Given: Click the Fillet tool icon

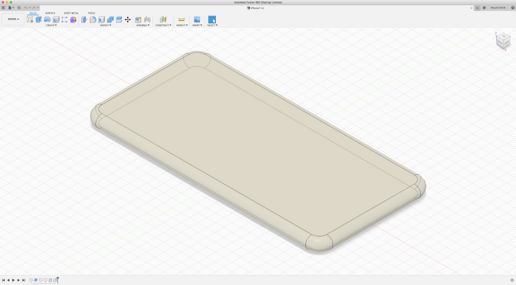Looking at the screenshot, I should point(93,19).
